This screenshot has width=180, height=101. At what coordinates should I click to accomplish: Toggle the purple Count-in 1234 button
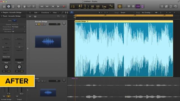138,6
